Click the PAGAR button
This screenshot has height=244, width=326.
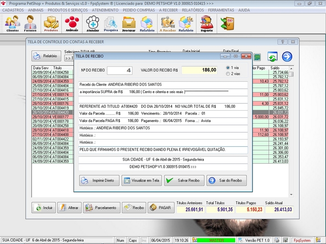click(x=161, y=207)
